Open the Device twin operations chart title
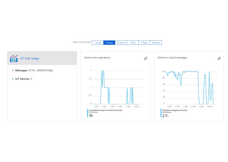228x162 pixels. pyautogui.click(x=97, y=57)
